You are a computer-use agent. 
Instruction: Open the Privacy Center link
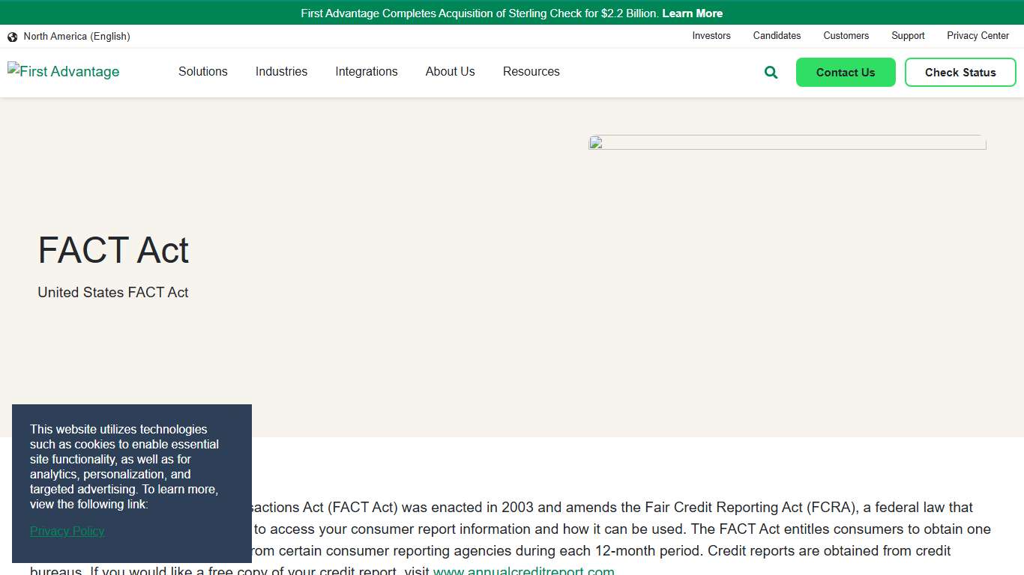coord(978,36)
